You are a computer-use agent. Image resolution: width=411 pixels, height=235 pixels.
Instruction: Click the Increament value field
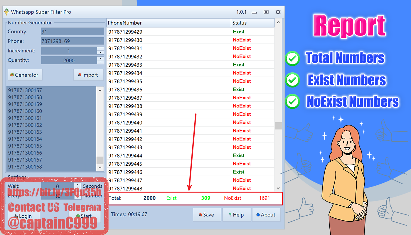pos(69,51)
